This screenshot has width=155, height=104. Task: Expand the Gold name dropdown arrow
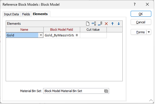coord(41,35)
